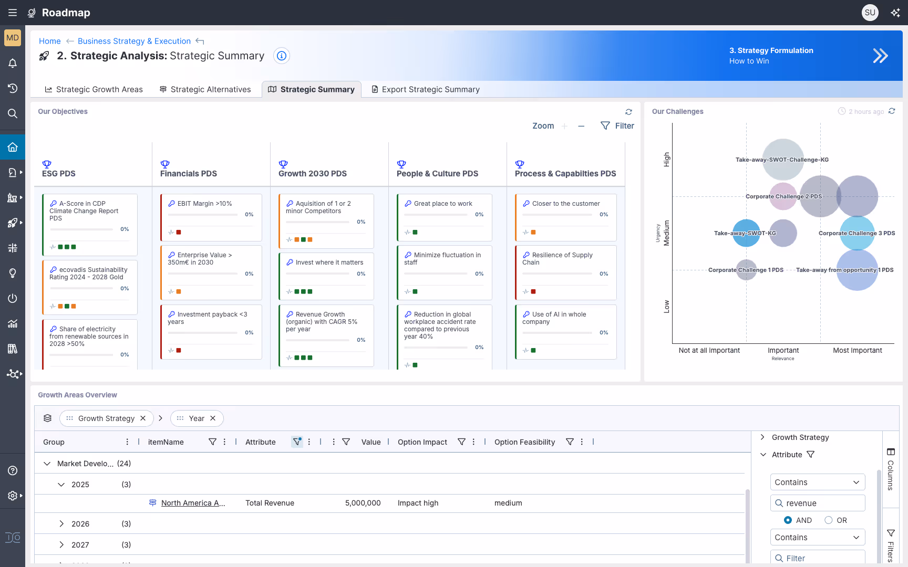Select the AND radio button

click(788, 520)
